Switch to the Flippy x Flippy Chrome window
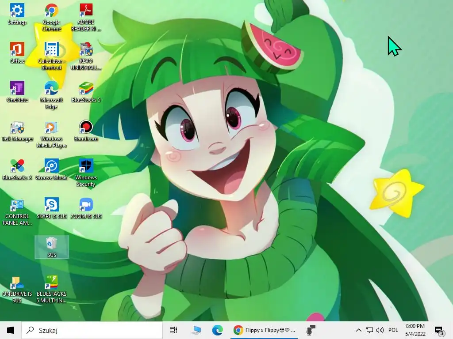This screenshot has height=339, width=453. pos(264,330)
